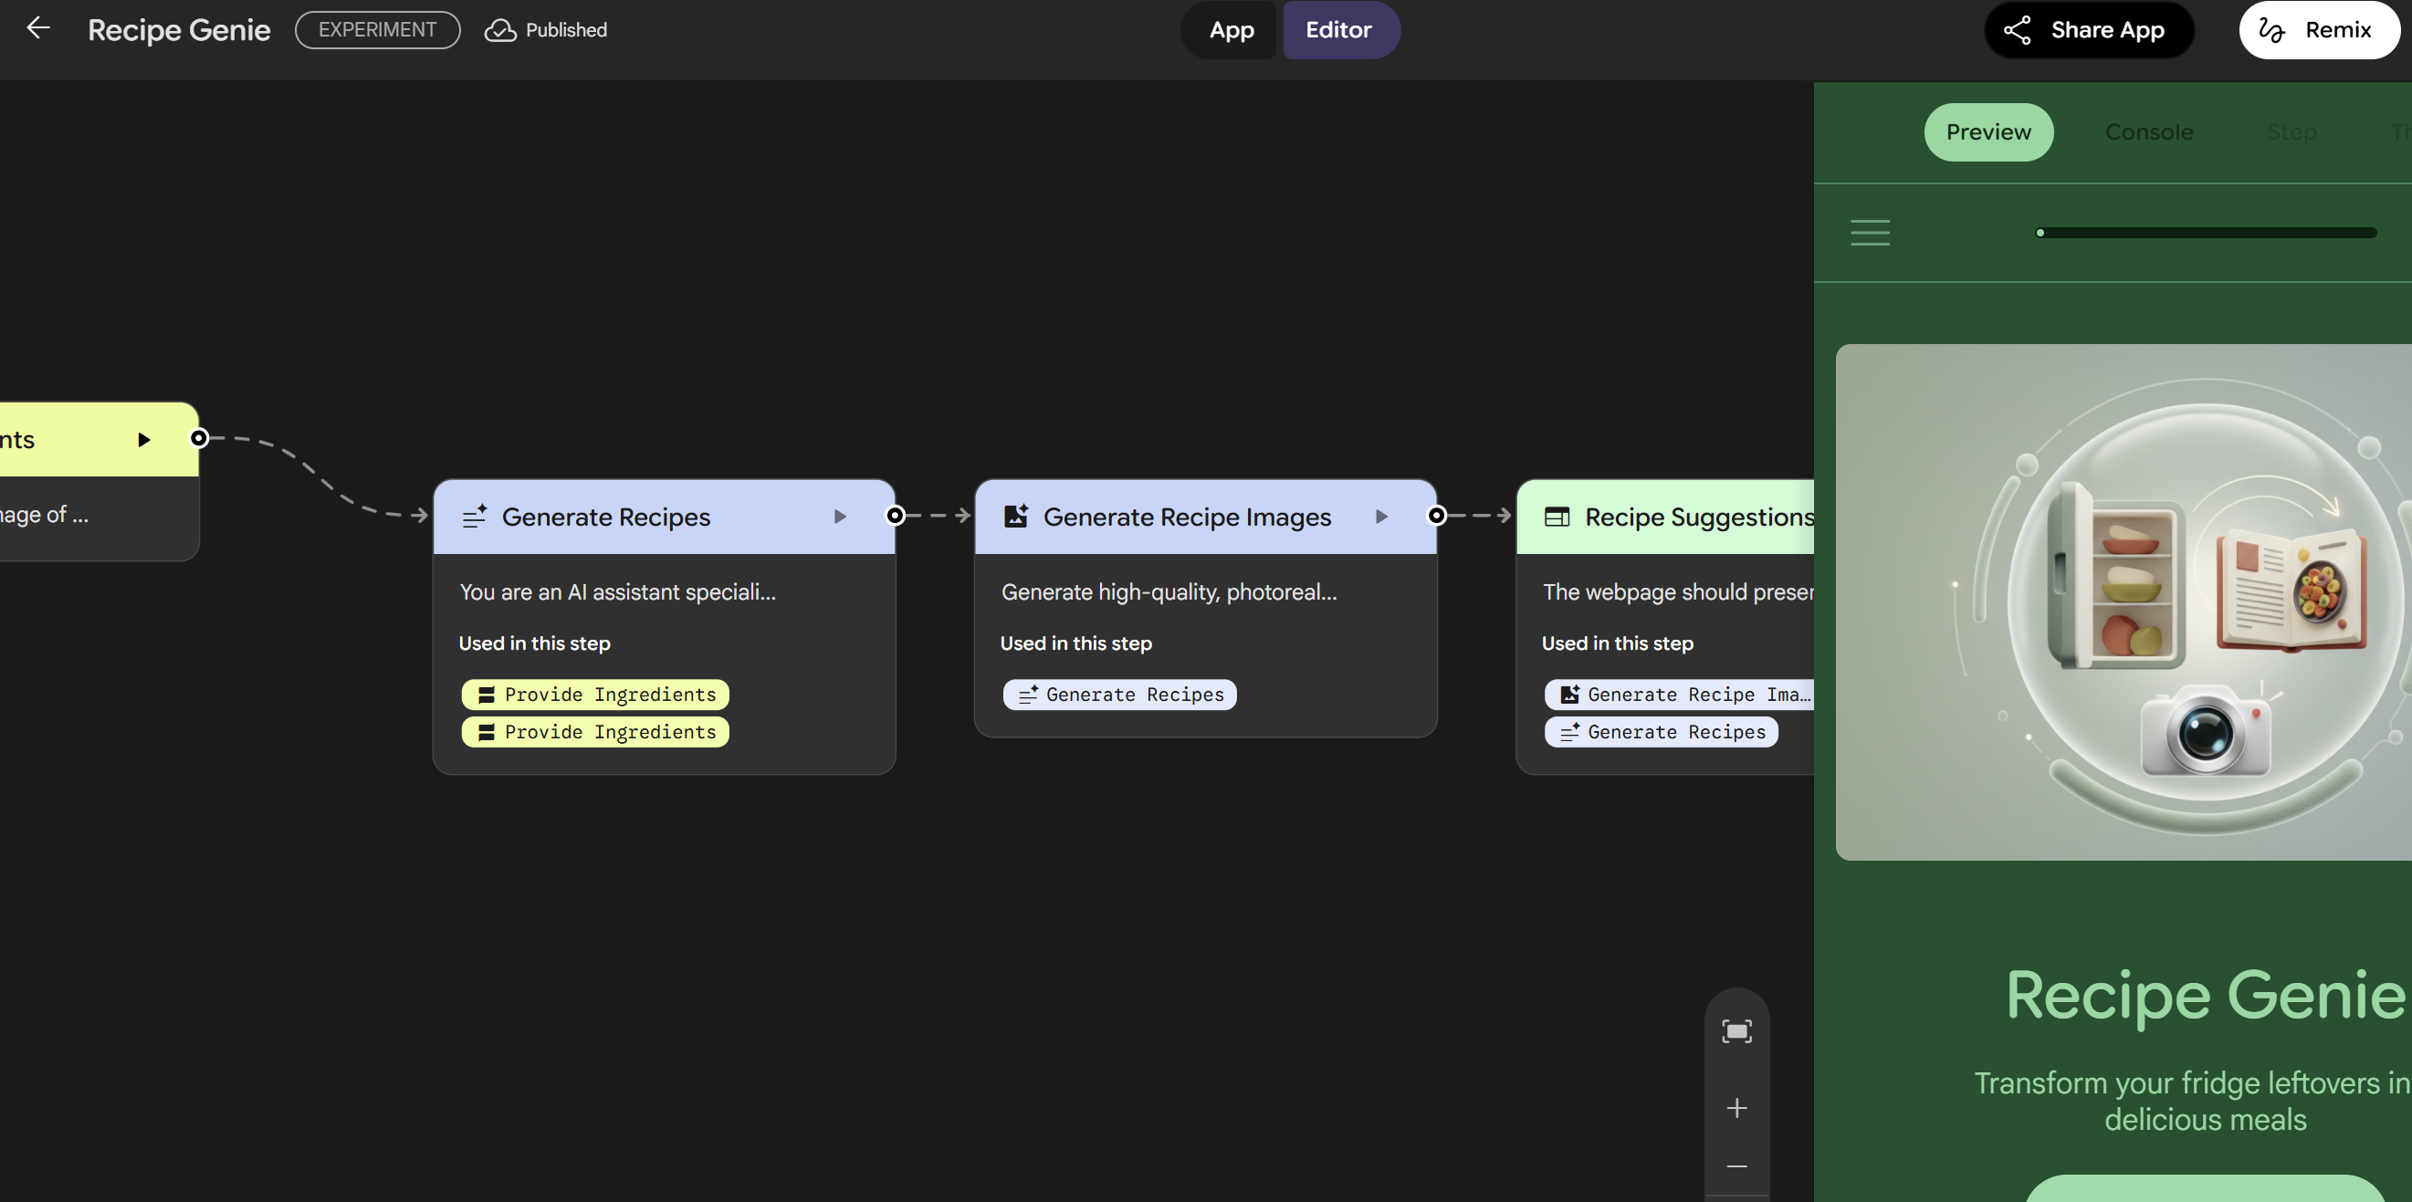The image size is (2412, 1202).
Task: Click the Share App button
Action: click(2087, 30)
